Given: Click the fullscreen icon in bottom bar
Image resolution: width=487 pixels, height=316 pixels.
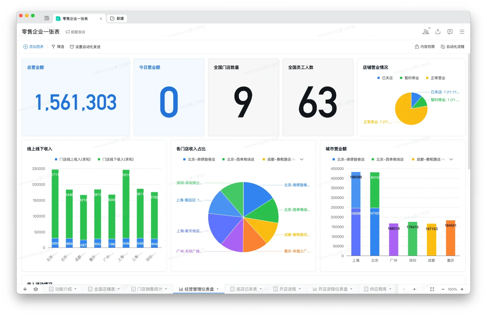Looking at the screenshot, I should (x=432, y=289).
